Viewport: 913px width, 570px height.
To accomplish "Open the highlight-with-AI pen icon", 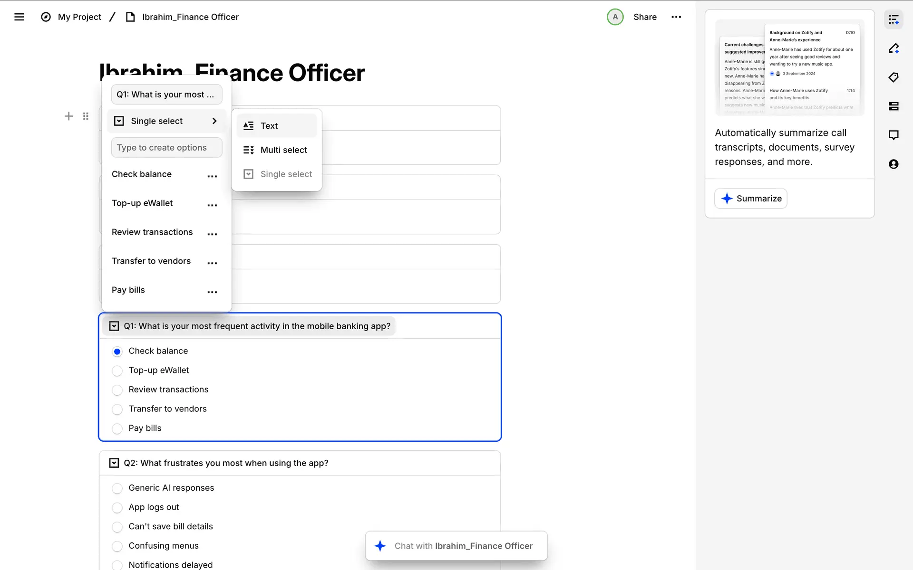I will (894, 48).
